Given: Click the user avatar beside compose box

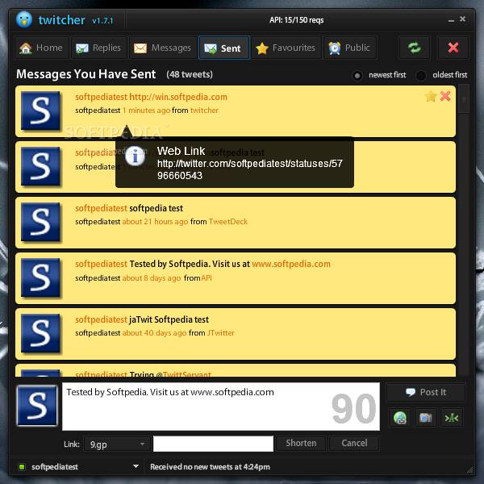Looking at the screenshot, I should 37,405.
